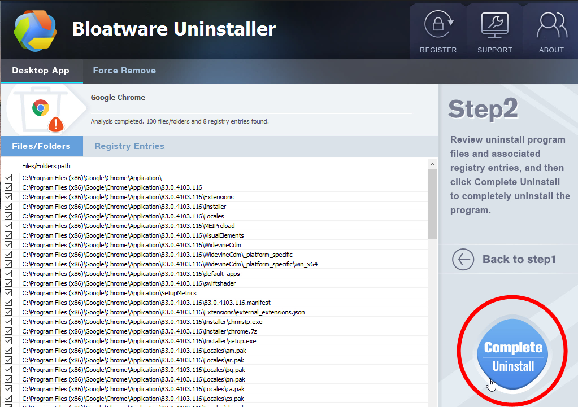Uncheck the Application\83.0.4103.116 folder checkbox
Image resolution: width=578 pixels, height=407 pixels.
(x=8, y=187)
